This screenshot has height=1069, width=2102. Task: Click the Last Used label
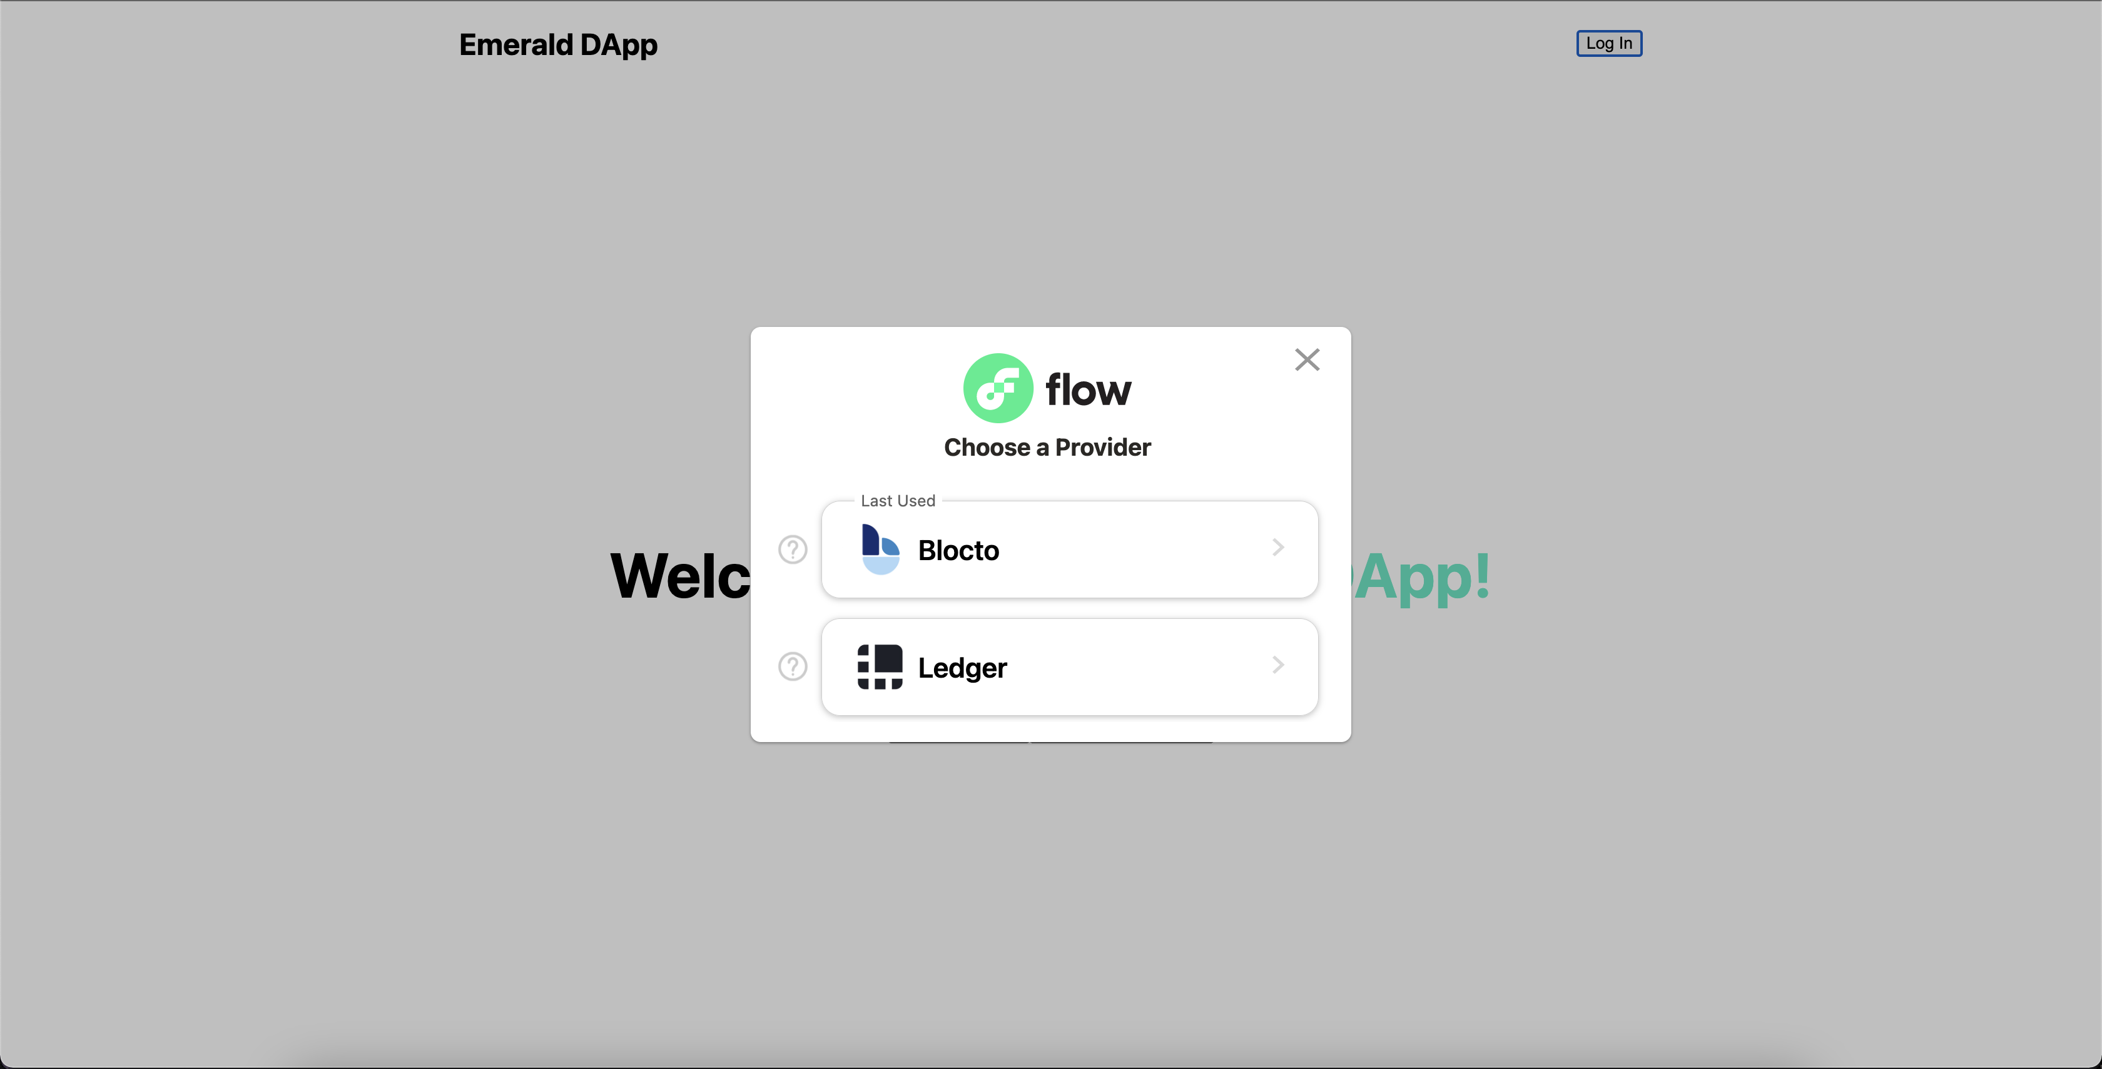(898, 501)
